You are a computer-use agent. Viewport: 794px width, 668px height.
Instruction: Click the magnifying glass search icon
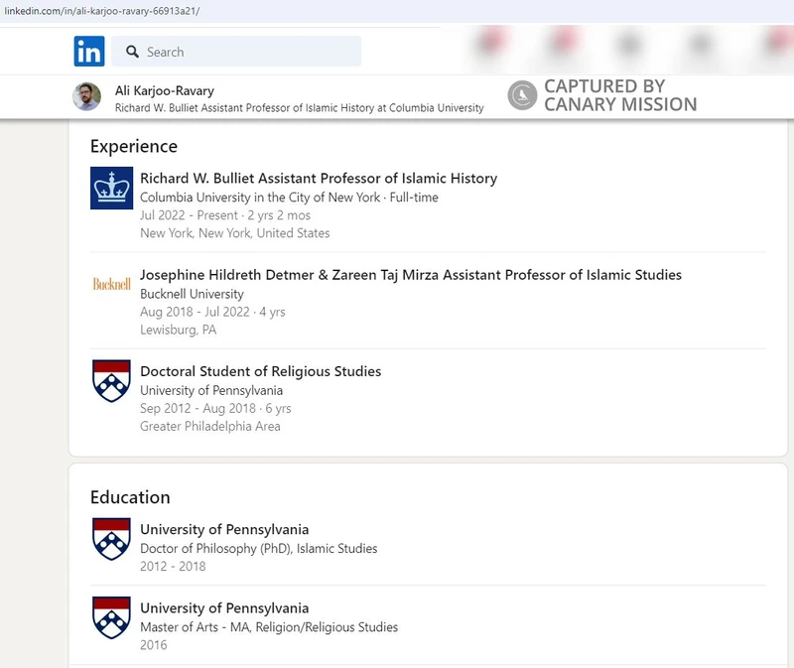click(131, 51)
